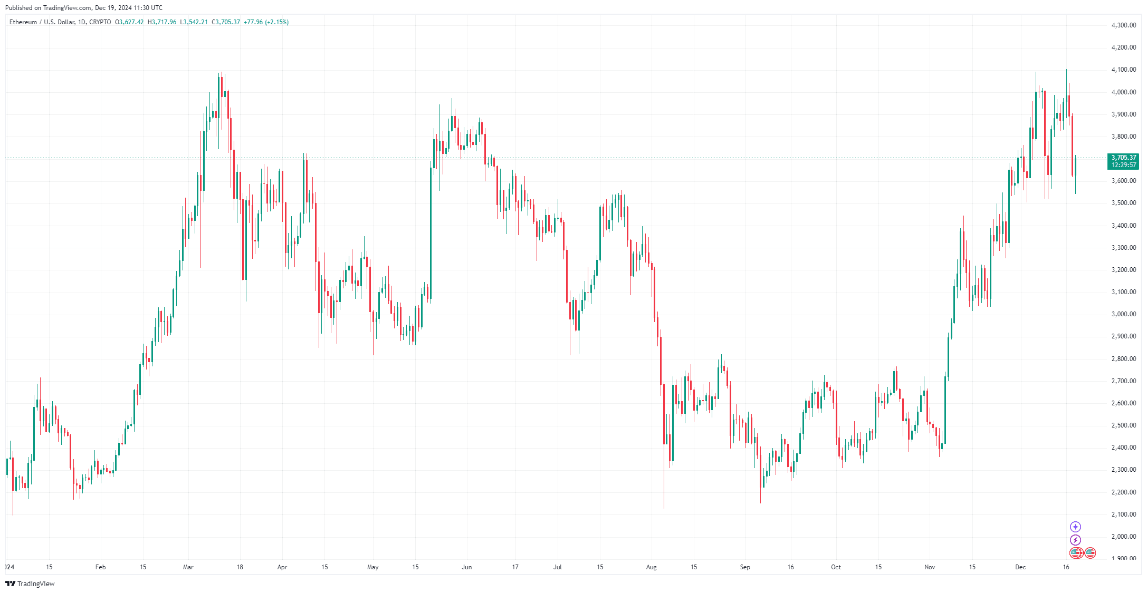The height and width of the screenshot is (593, 1147).
Task: Click the 4,100.00 price axis label
Action: pos(1123,70)
